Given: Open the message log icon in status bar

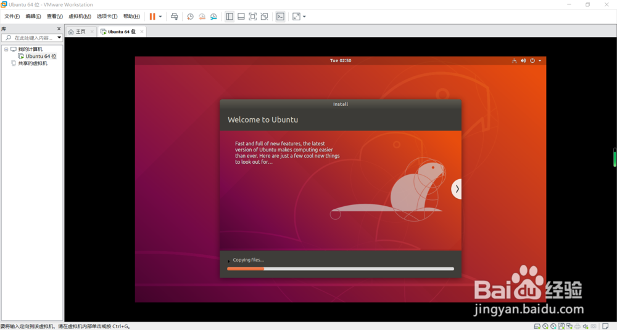Looking at the screenshot, I should [x=606, y=326].
